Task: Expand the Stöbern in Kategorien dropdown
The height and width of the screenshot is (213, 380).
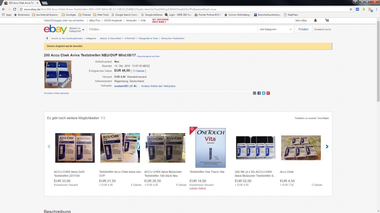Action: (x=77, y=30)
